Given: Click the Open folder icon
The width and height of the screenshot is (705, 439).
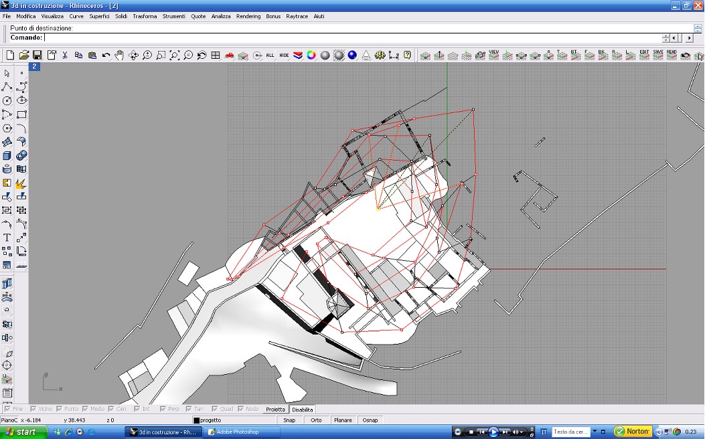Looking at the screenshot, I should [23, 56].
